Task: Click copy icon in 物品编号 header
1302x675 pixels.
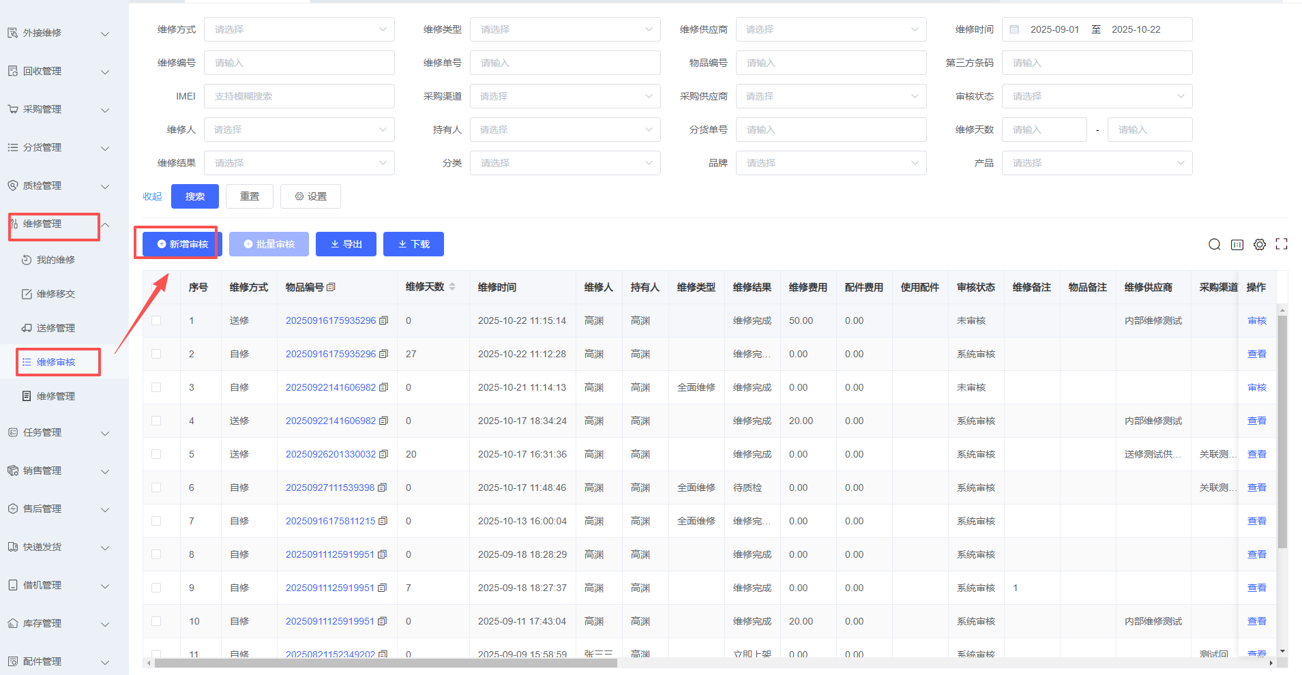Action: [331, 288]
